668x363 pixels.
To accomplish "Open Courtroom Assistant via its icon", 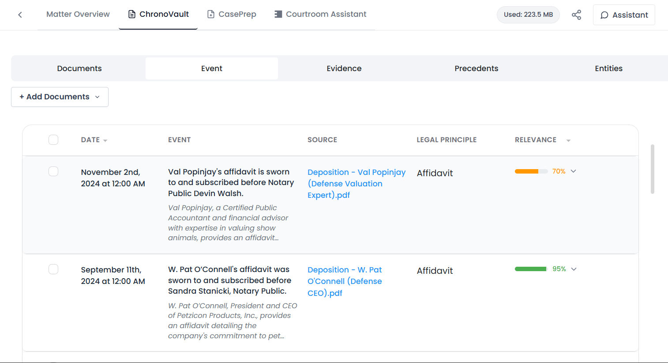I will [278, 14].
